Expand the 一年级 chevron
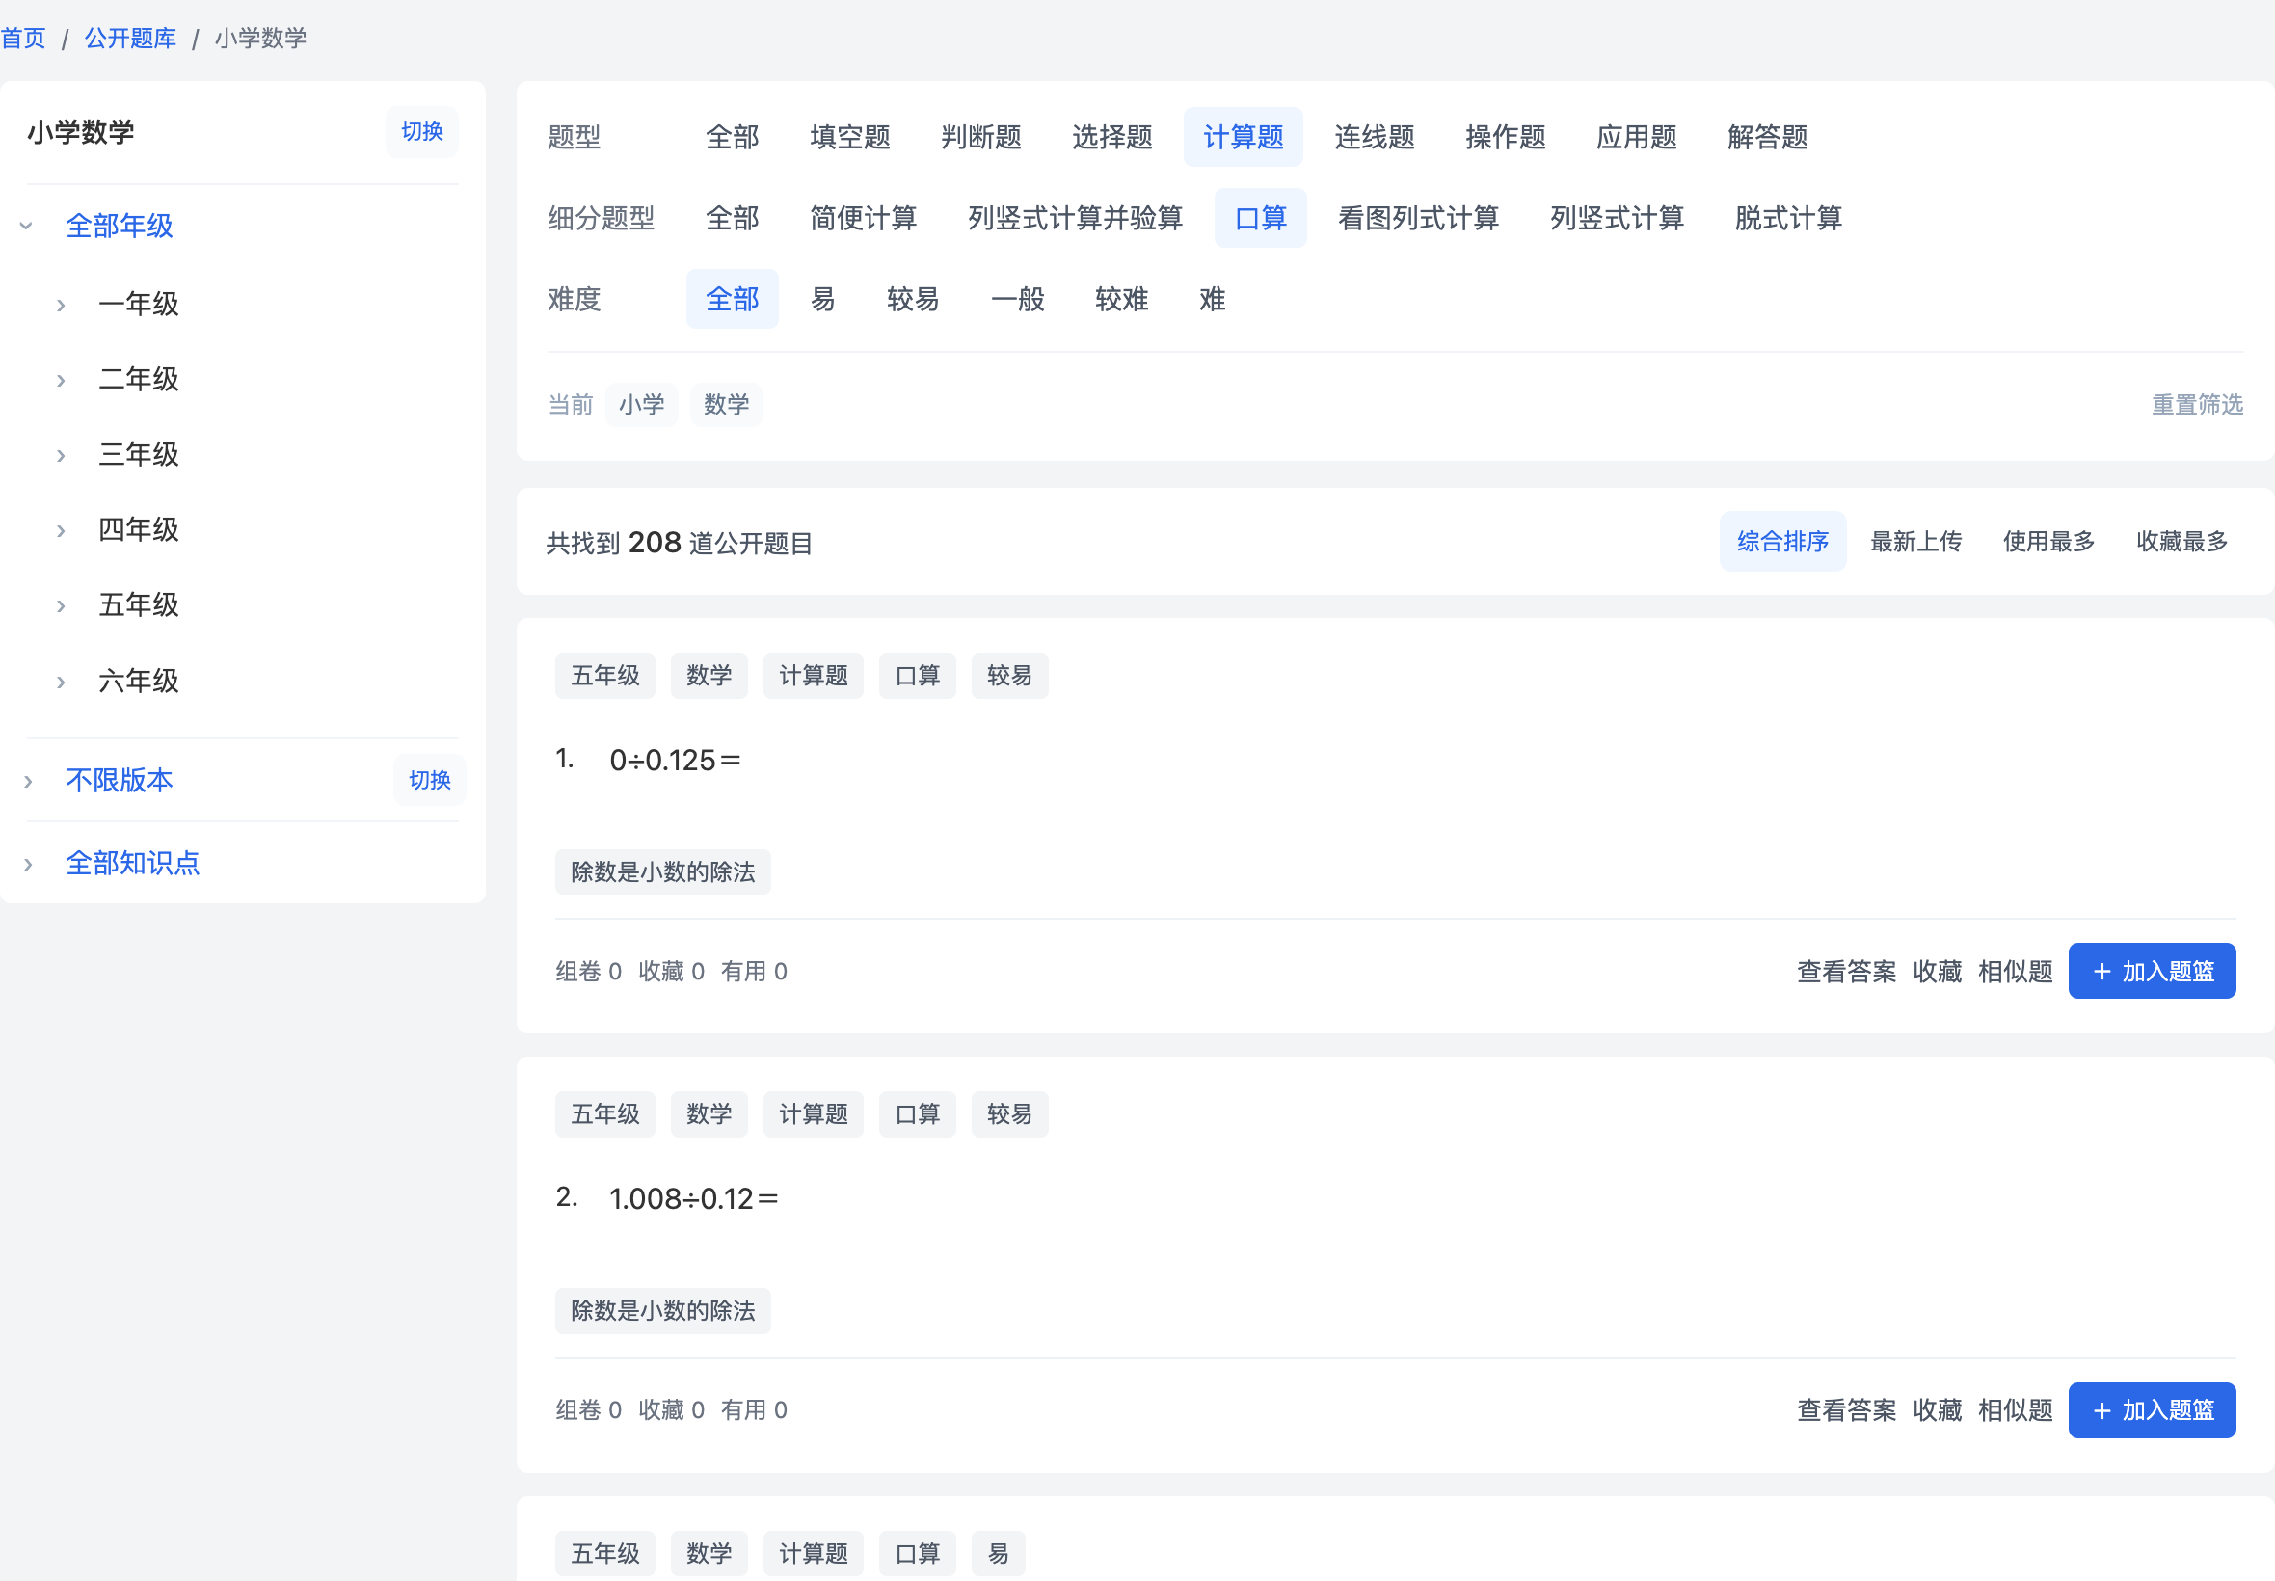The width and height of the screenshot is (2275, 1581). tap(61, 304)
